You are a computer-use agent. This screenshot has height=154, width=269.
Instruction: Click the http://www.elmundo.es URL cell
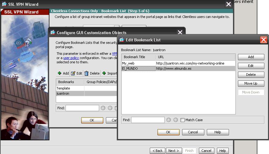coord(195,68)
